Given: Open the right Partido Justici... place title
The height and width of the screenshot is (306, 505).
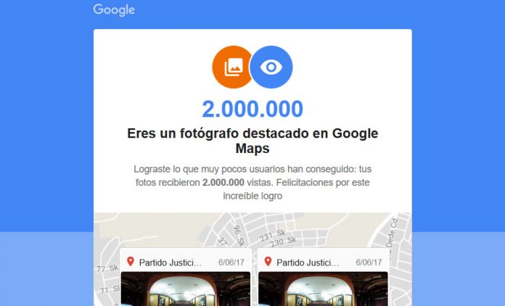Looking at the screenshot, I should [x=308, y=262].
